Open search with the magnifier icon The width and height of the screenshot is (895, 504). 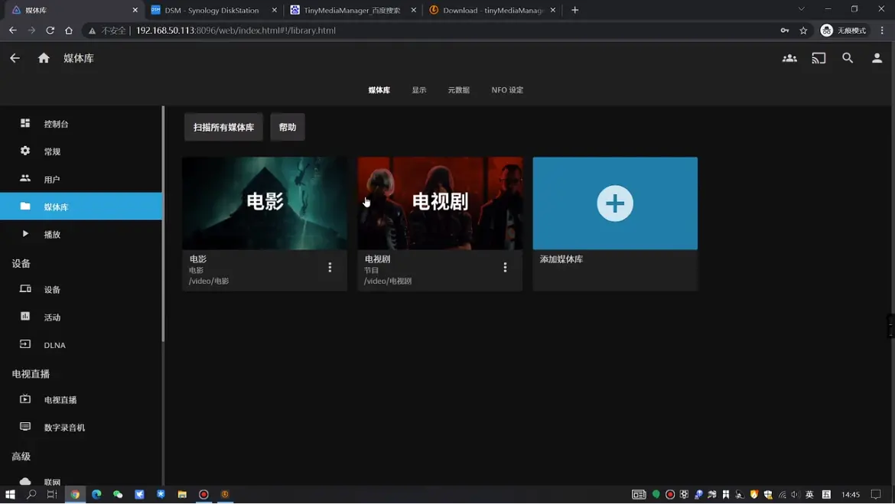click(x=848, y=58)
